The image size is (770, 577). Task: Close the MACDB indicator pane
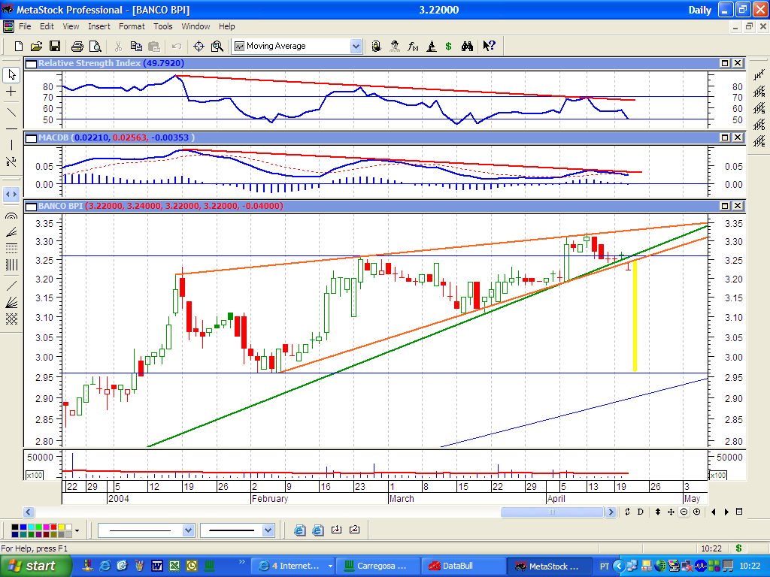[x=737, y=137]
